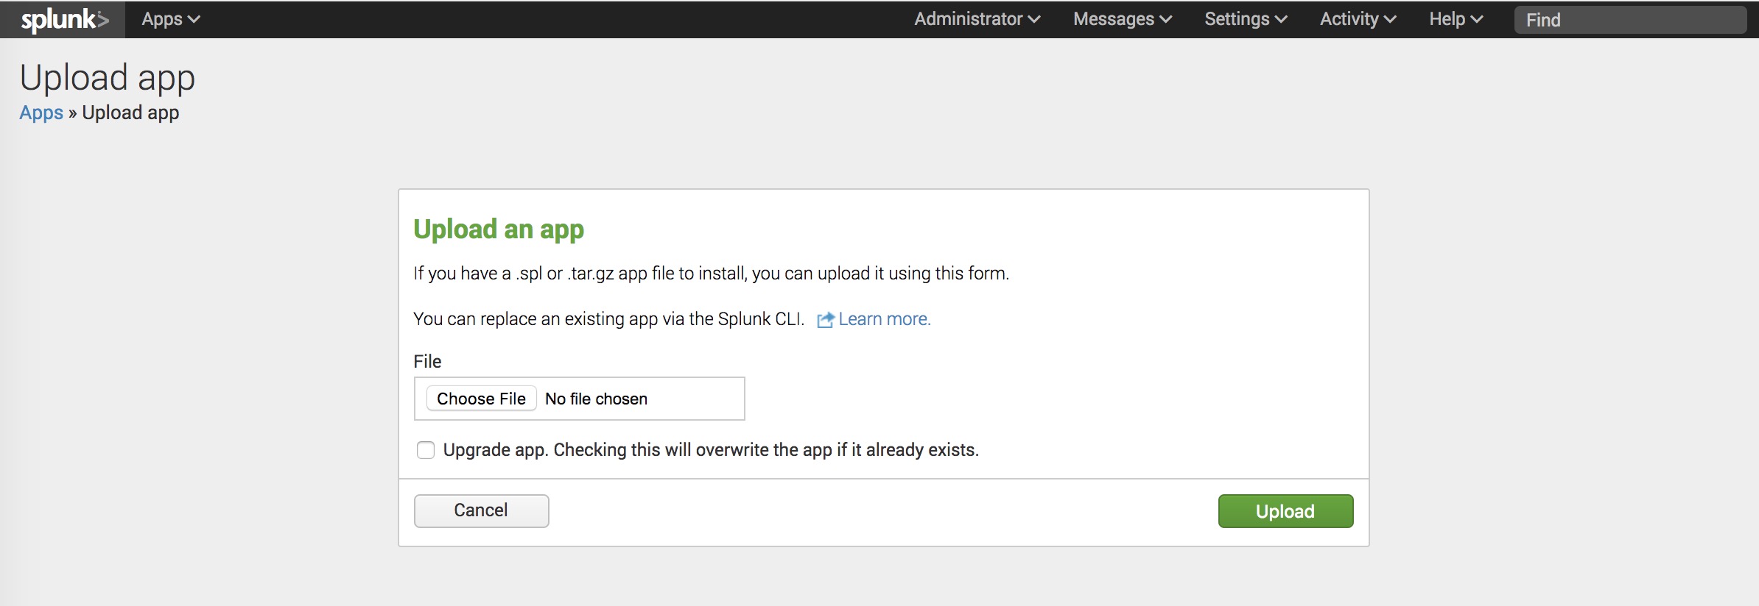
Task: Open the Learn more link
Action: coord(884,319)
